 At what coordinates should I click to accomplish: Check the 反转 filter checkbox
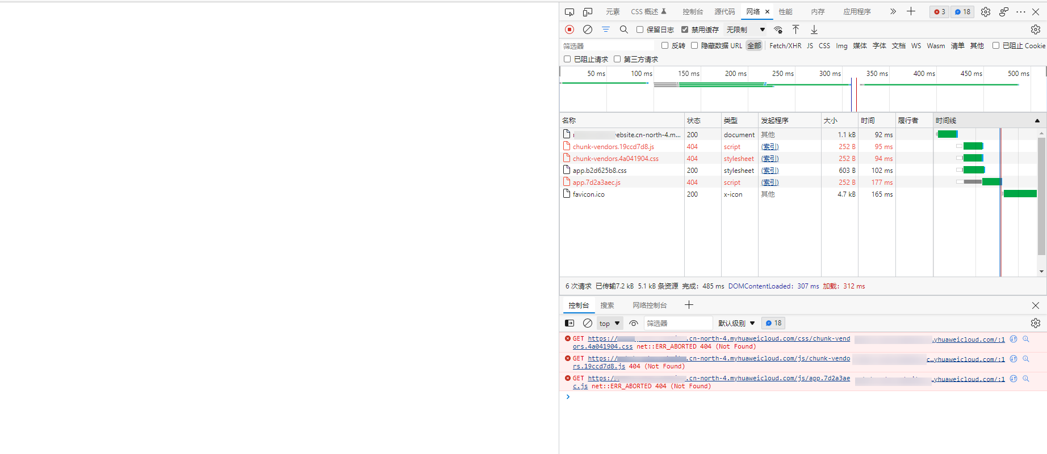click(x=665, y=45)
